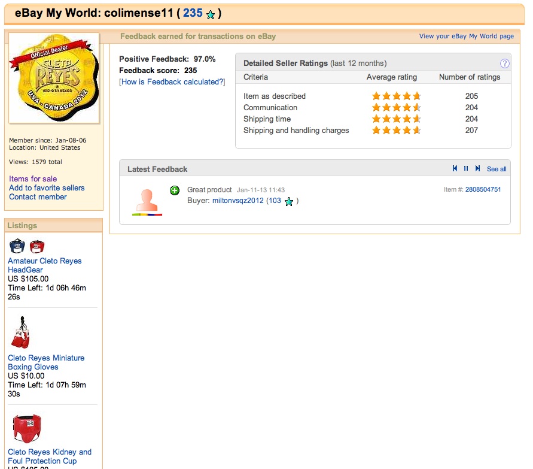Click the Contact member link
This screenshot has height=469, width=533.
[38, 197]
